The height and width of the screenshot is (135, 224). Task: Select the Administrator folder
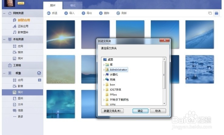117,70
